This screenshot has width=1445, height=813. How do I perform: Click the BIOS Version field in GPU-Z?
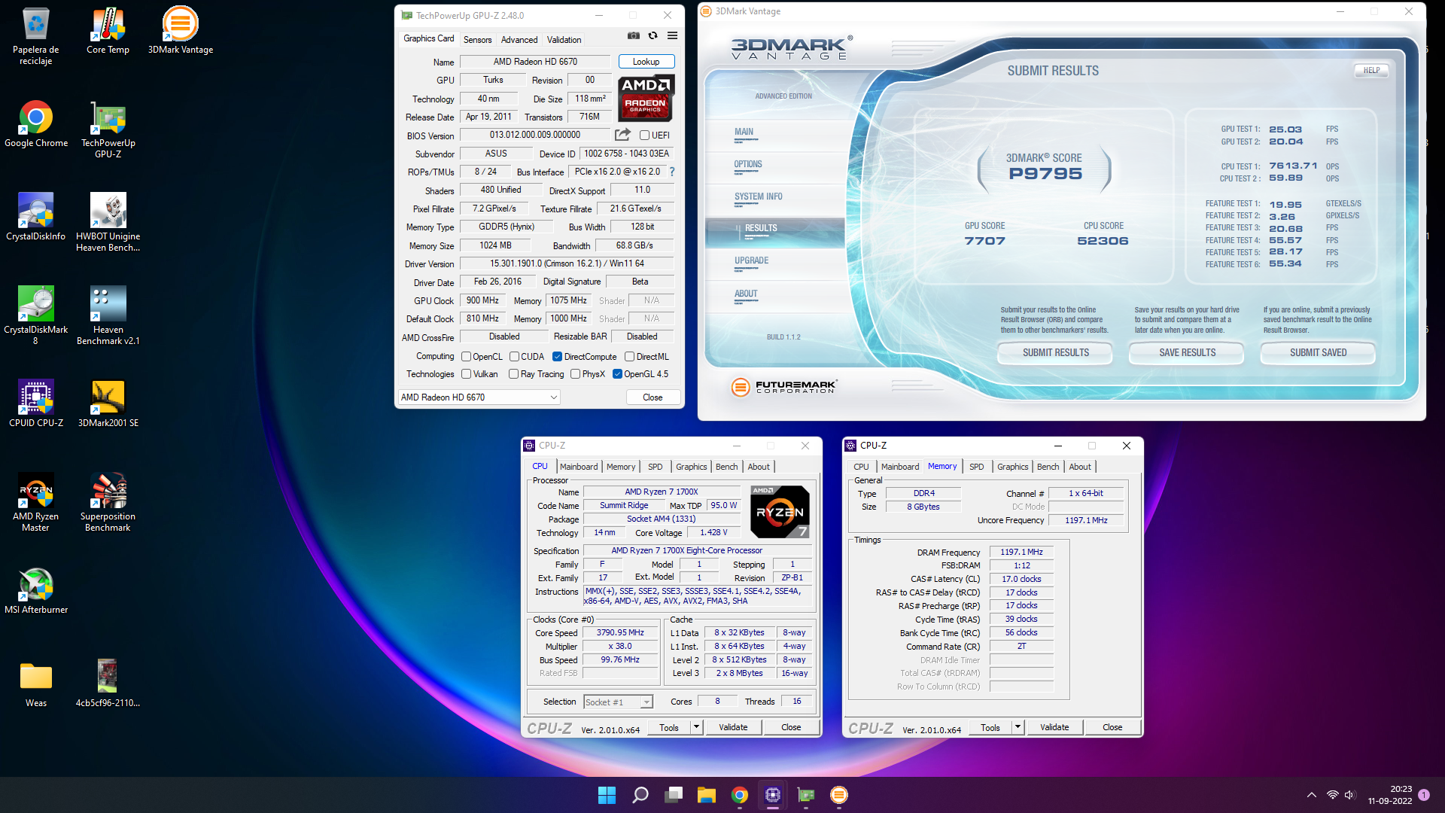pos(534,135)
